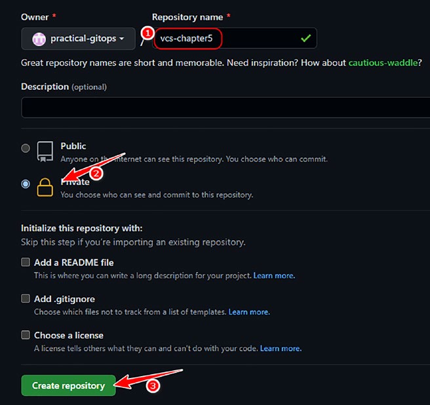The width and height of the screenshot is (430, 405).
Task: Use the cautious-waddle name suggestion link
Action: coord(383,62)
